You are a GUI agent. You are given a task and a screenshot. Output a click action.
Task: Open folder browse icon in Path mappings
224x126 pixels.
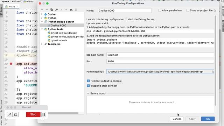click(x=213, y=71)
